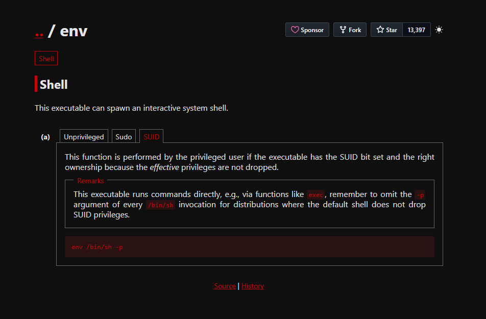Open the History link
This screenshot has height=319, width=486.
[253, 286]
